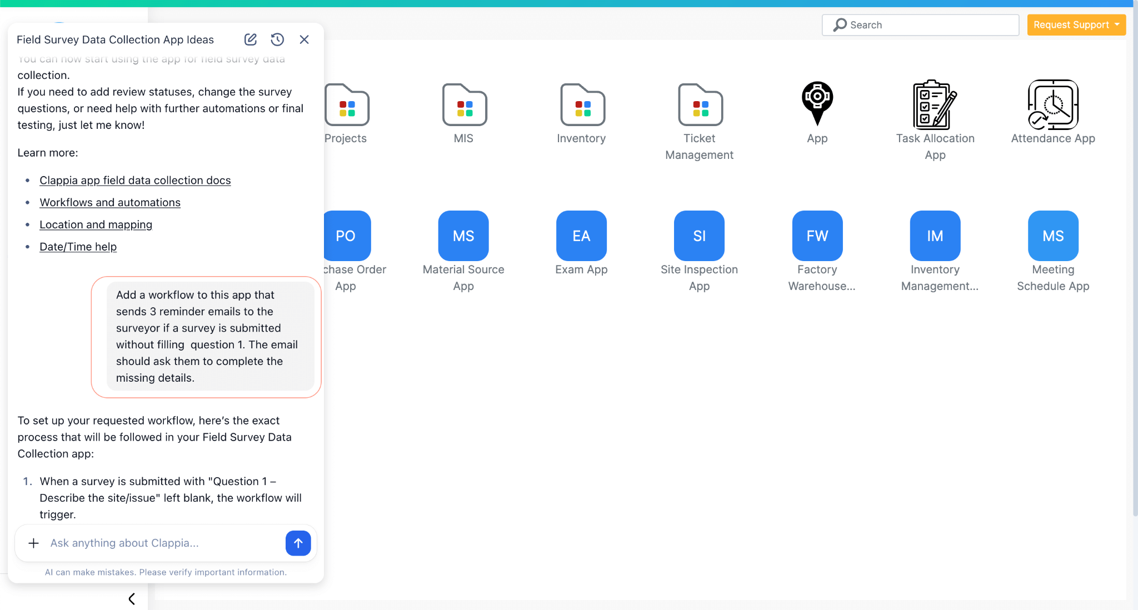Image resolution: width=1138 pixels, height=610 pixels.
Task: Open the Purchase Order App
Action: pyautogui.click(x=346, y=236)
